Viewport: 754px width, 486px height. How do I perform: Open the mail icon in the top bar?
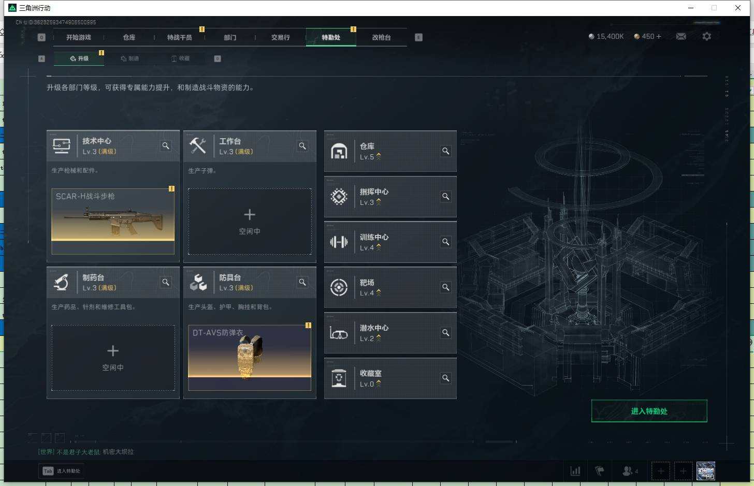click(x=681, y=36)
